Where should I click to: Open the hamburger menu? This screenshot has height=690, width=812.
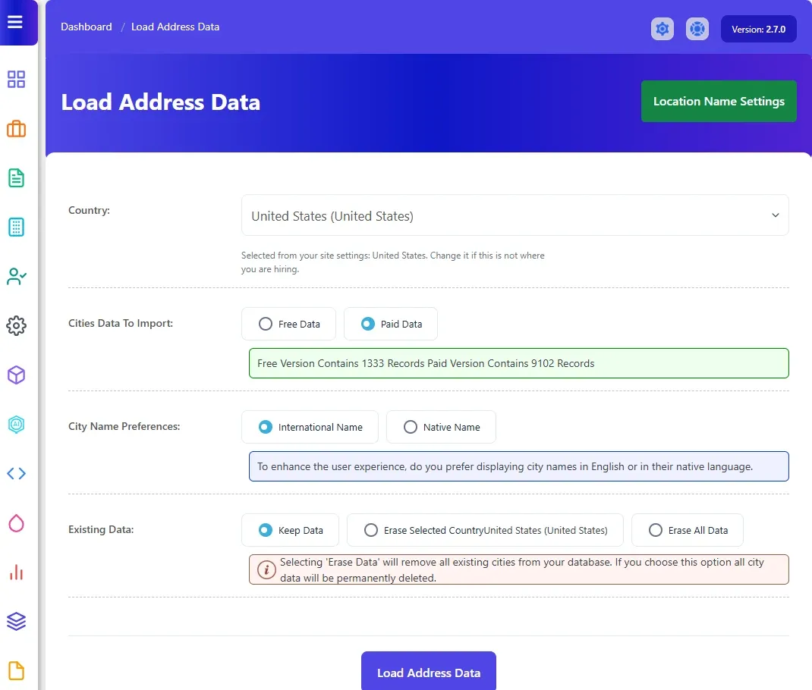pos(15,22)
